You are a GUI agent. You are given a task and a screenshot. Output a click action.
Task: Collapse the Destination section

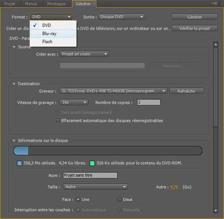(14, 84)
